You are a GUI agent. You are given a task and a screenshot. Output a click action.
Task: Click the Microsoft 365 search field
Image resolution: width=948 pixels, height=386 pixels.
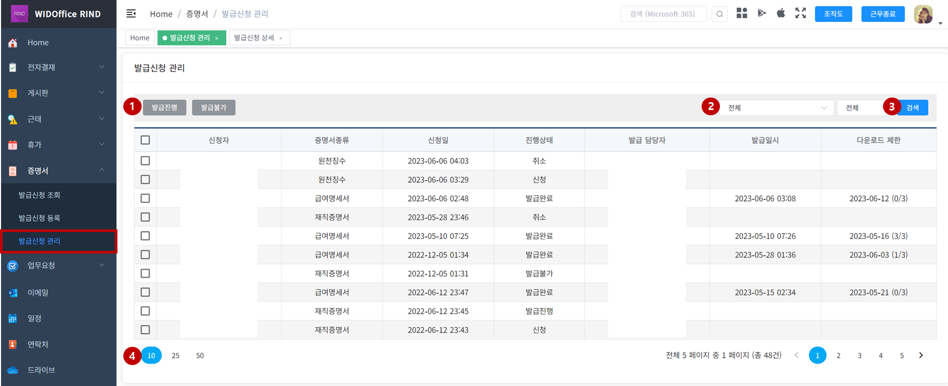click(663, 14)
